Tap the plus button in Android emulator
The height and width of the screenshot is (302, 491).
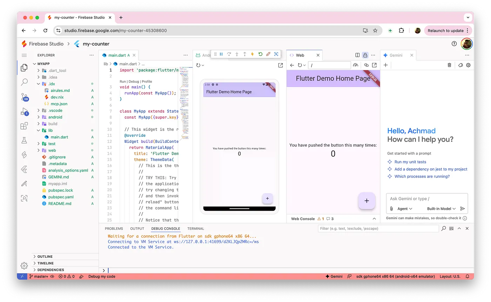267,198
